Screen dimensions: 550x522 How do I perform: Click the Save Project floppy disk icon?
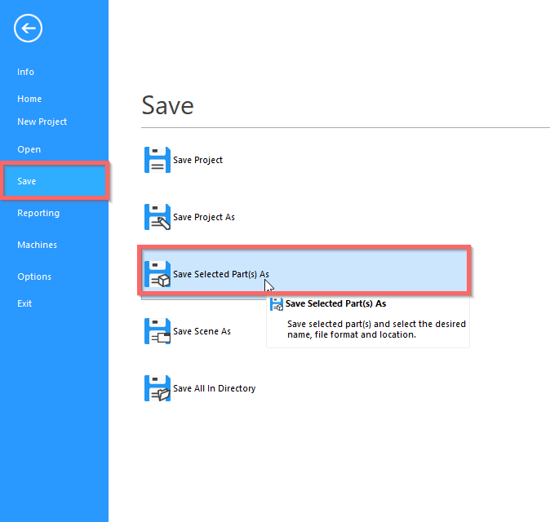(157, 160)
